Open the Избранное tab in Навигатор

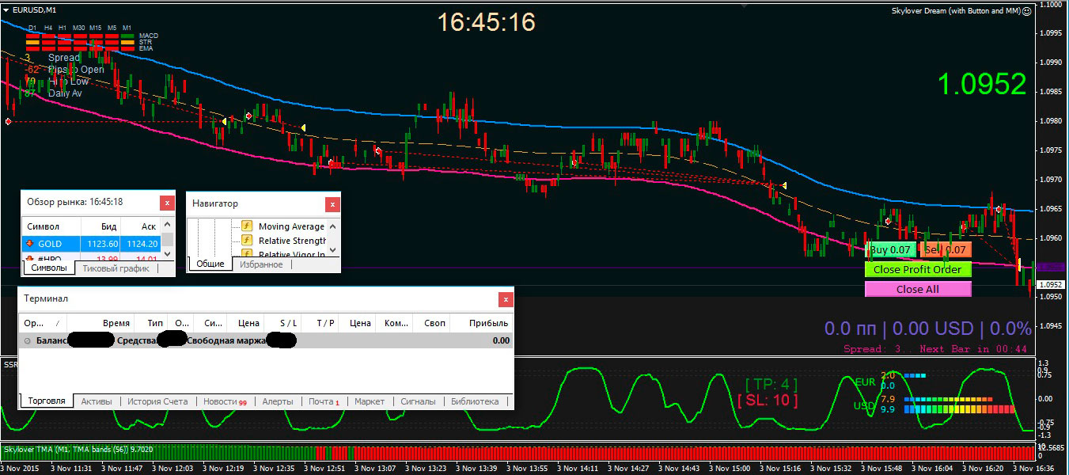point(261,264)
